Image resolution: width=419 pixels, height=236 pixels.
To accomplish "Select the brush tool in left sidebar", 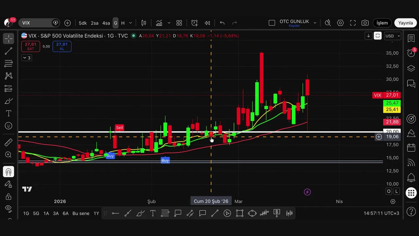I will (x=9, y=101).
